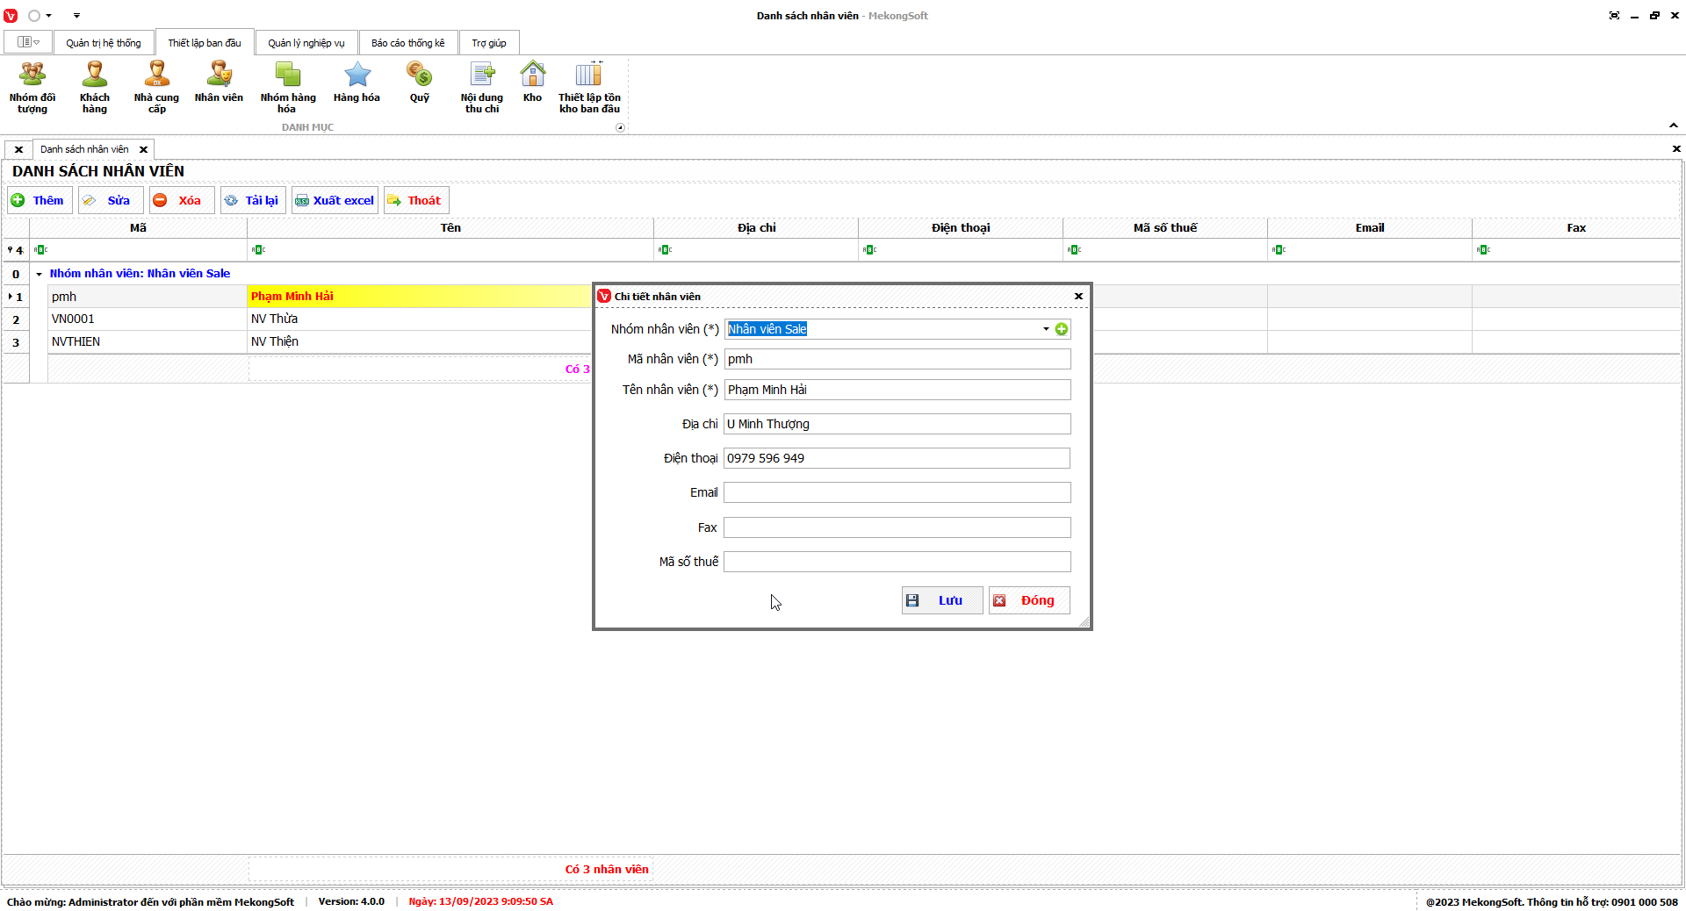The width and height of the screenshot is (1686, 911).
Task: Switch to Thiết lập ban đầu tab
Action: click(205, 43)
